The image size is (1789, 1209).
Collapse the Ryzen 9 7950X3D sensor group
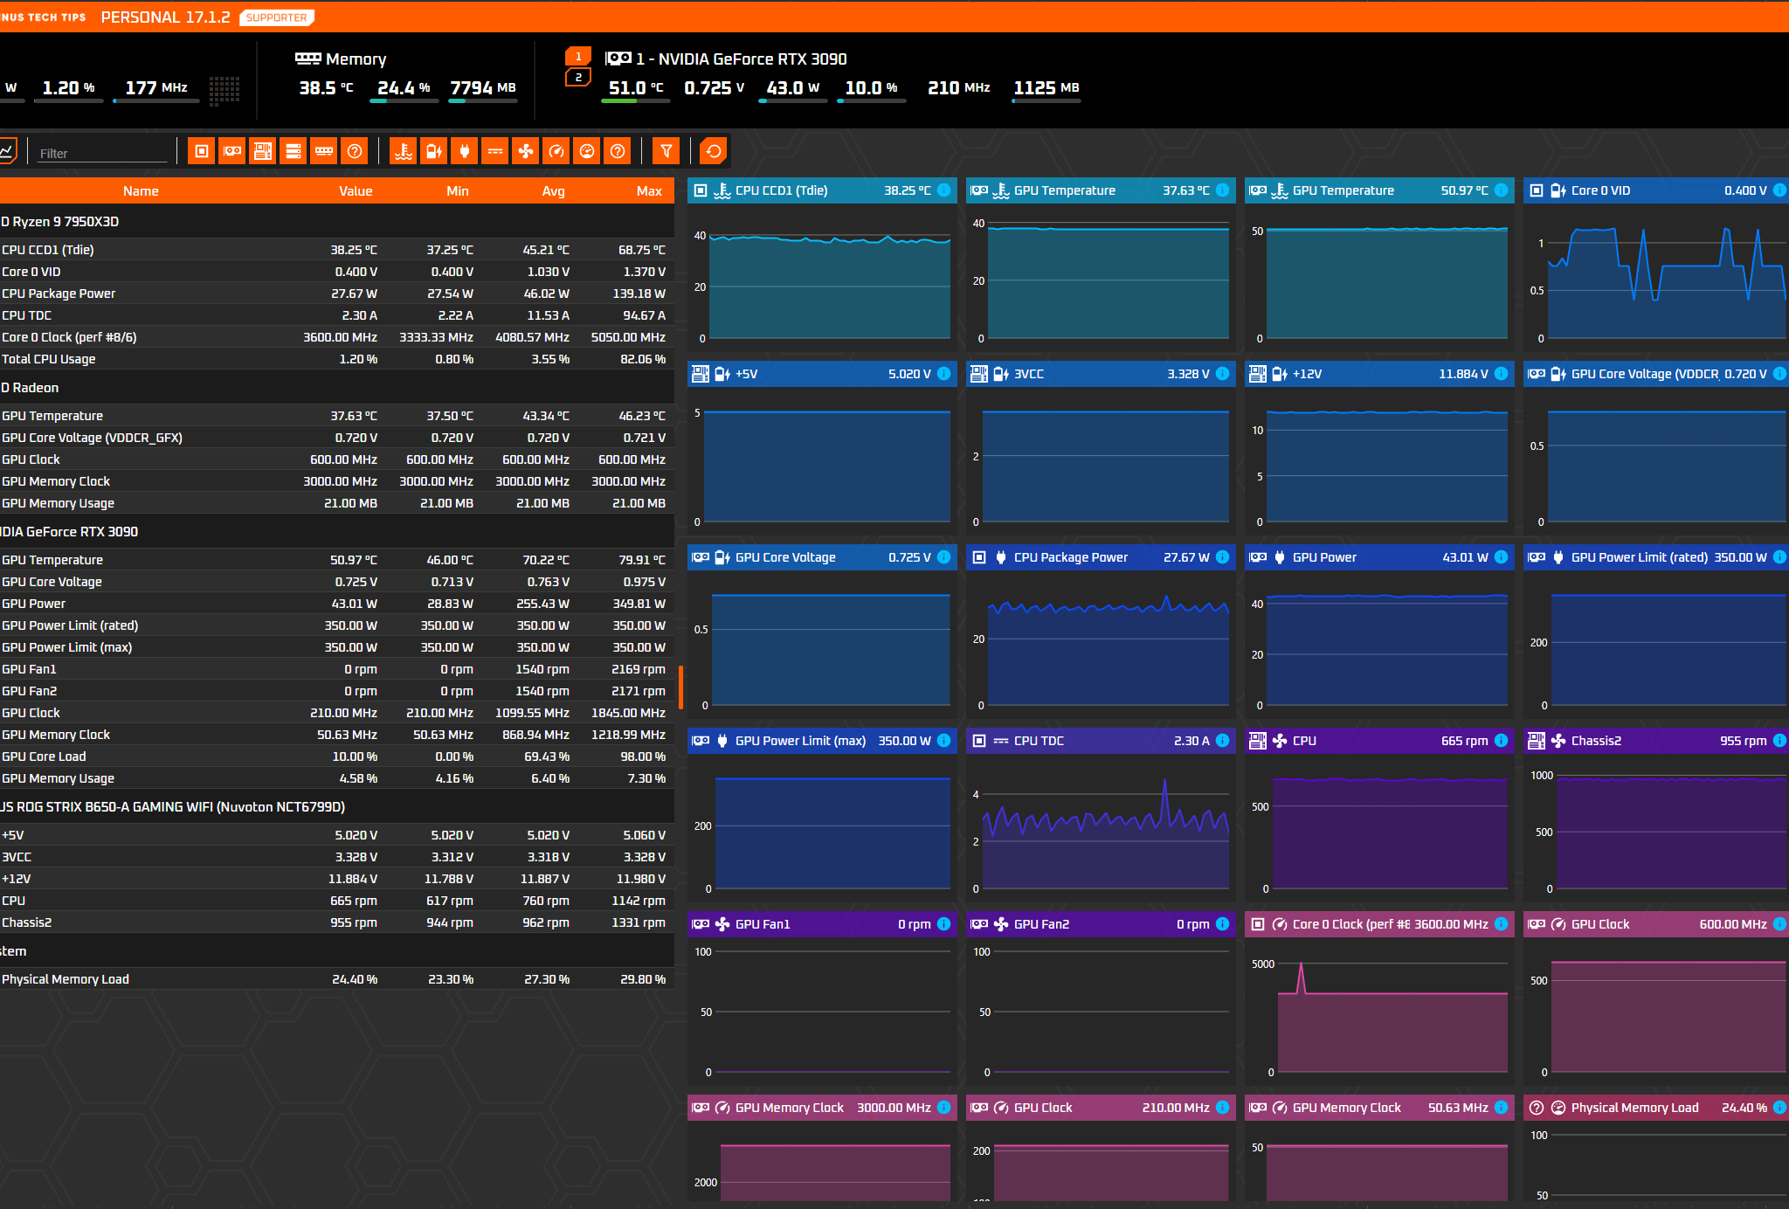pyautogui.click(x=337, y=222)
